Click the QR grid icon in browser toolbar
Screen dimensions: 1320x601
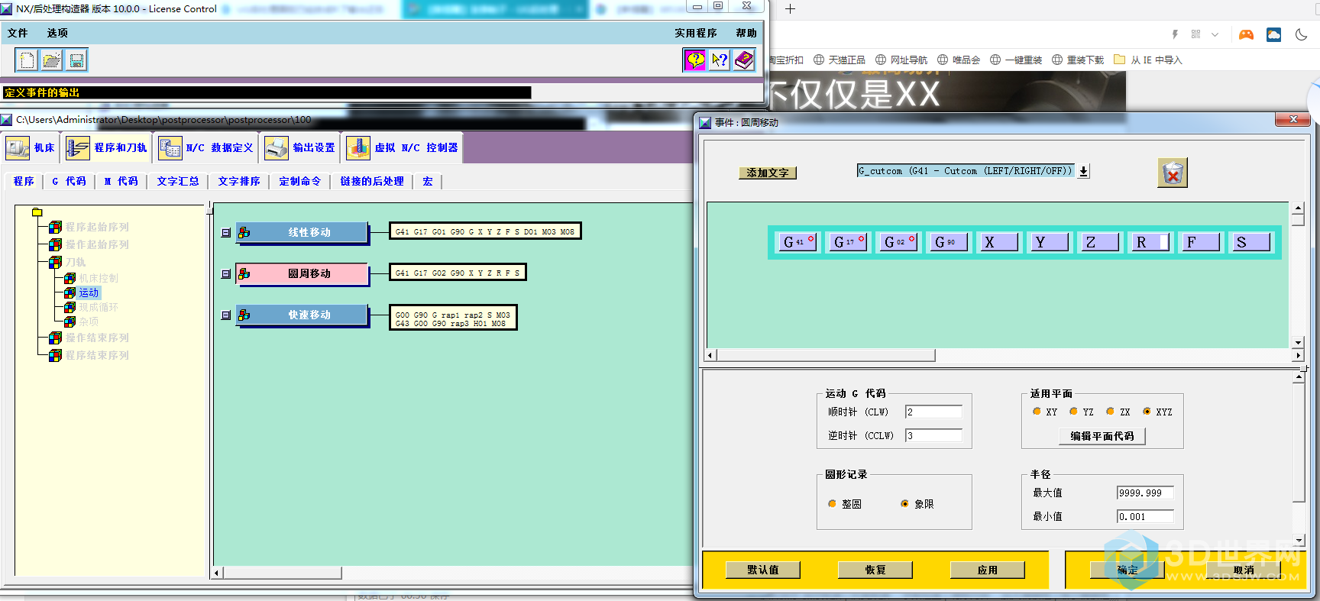tap(1195, 34)
